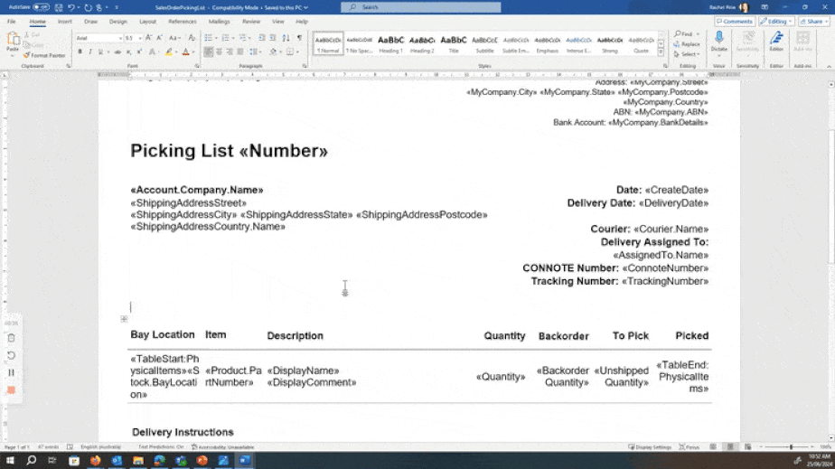Apply italic formatting
The width and height of the screenshot is (835, 469).
click(x=89, y=52)
